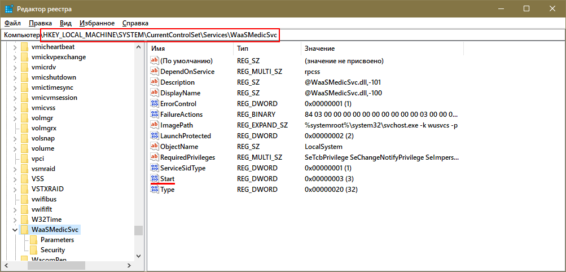Click the Start DWORD value icon
This screenshot has width=566, height=272.
154,179
